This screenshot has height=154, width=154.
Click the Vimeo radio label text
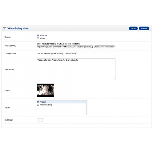(42, 38)
